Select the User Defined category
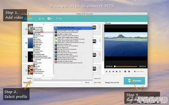Viewport: 169px width, 105px height. (x=44, y=27)
